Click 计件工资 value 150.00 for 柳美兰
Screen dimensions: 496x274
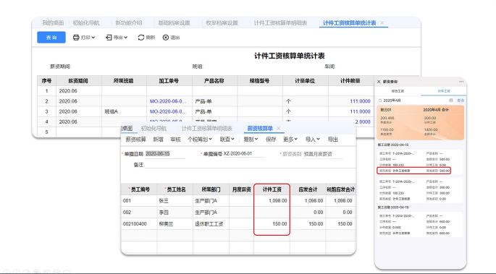pyautogui.click(x=280, y=224)
